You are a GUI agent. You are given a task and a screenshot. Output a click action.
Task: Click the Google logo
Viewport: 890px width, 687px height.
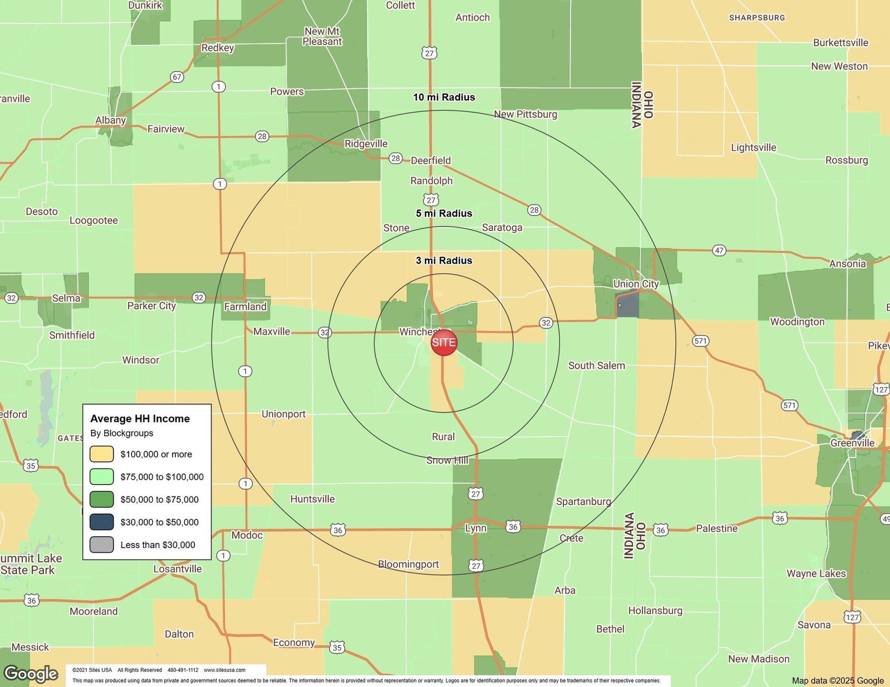coord(31,673)
